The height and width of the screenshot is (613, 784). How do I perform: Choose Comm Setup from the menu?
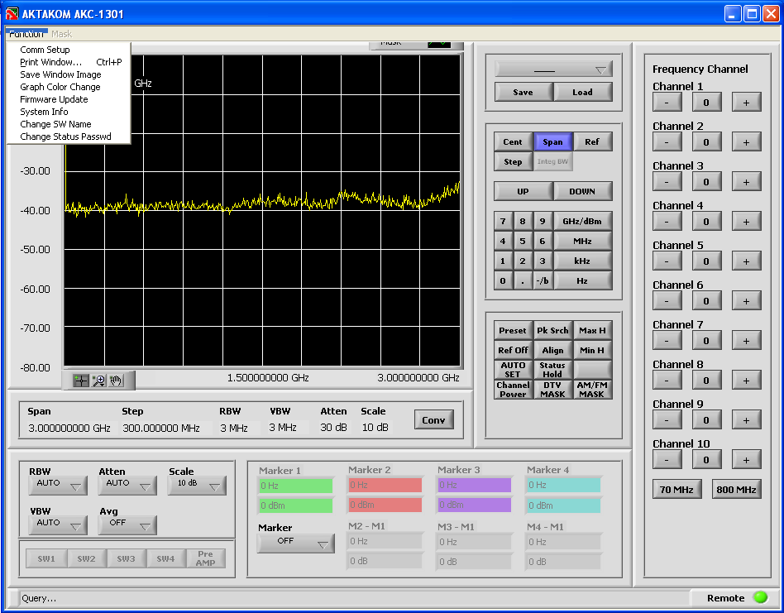tap(69, 50)
